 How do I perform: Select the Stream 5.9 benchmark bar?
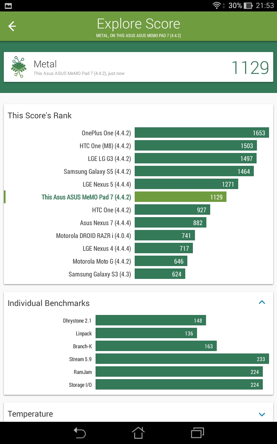tap(182, 359)
